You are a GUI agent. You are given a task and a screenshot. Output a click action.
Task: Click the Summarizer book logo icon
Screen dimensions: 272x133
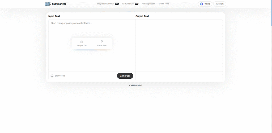click(48, 4)
